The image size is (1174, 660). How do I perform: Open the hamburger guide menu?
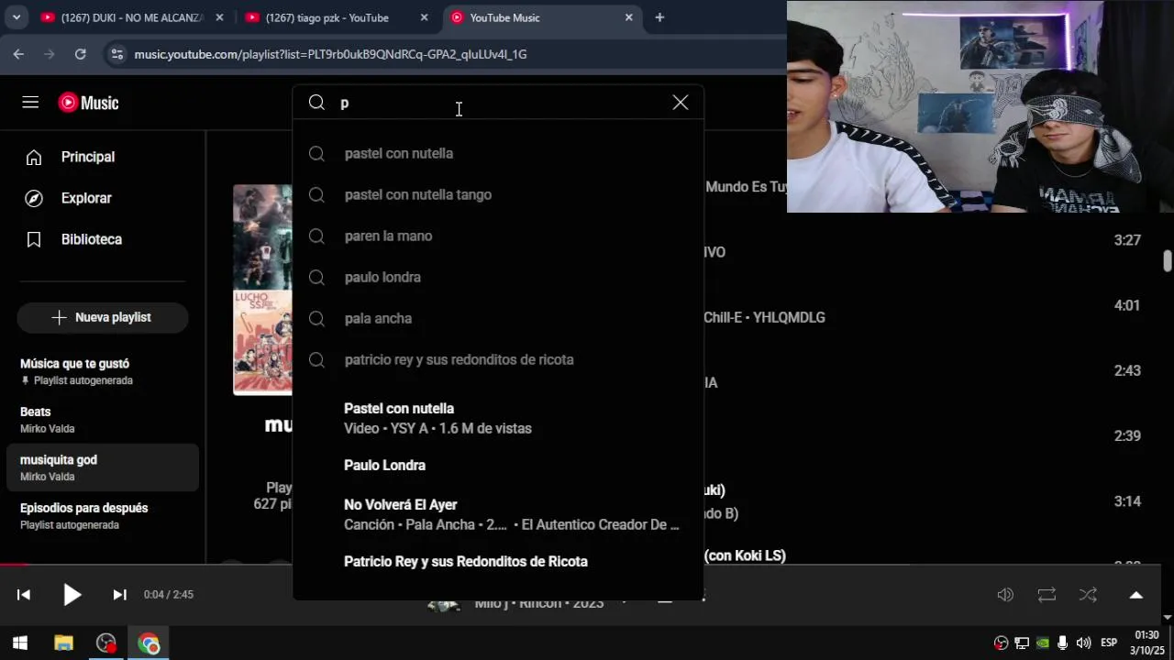pos(30,103)
